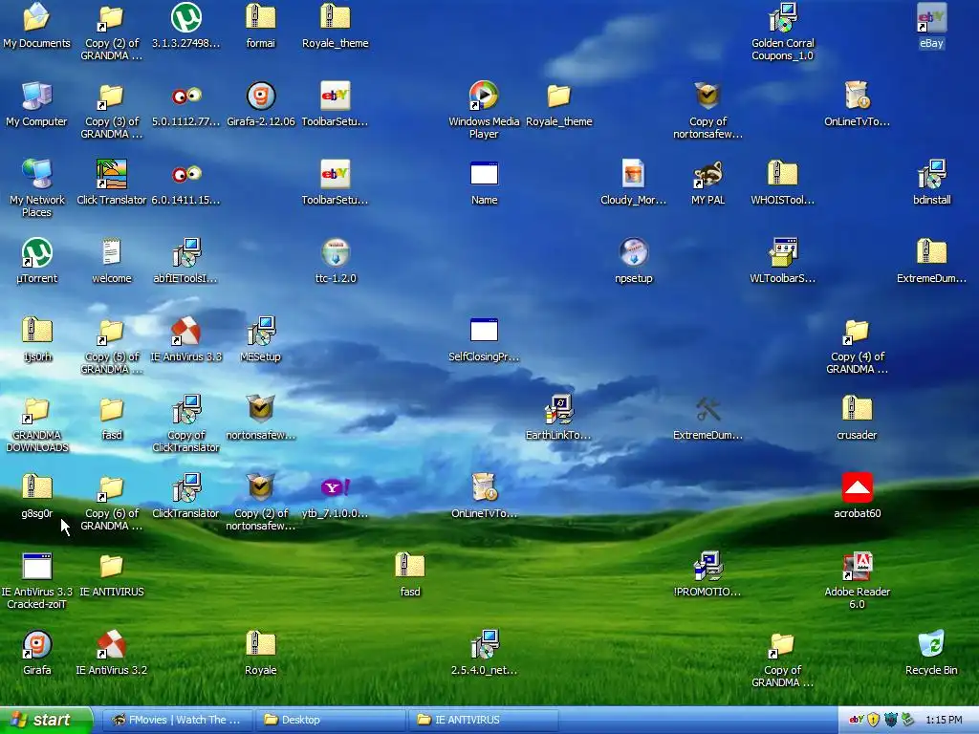979x734 pixels.
Task: Select the 5.0.1112.77... icon
Action: tap(186, 97)
